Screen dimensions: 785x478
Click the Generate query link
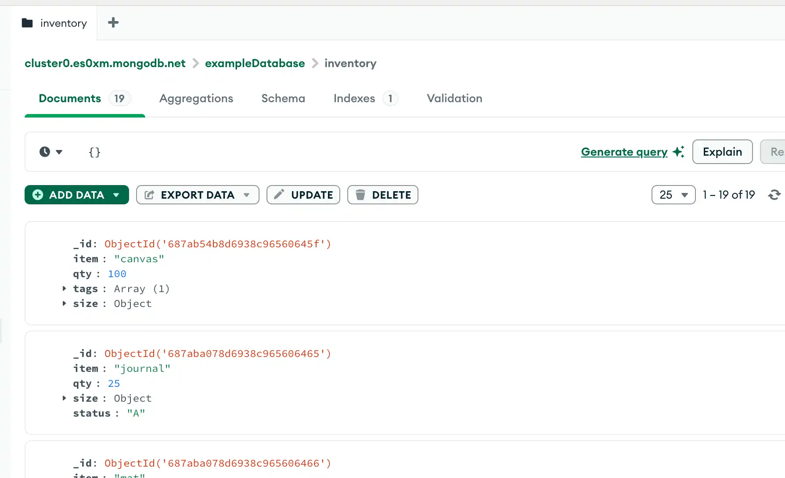coord(624,152)
